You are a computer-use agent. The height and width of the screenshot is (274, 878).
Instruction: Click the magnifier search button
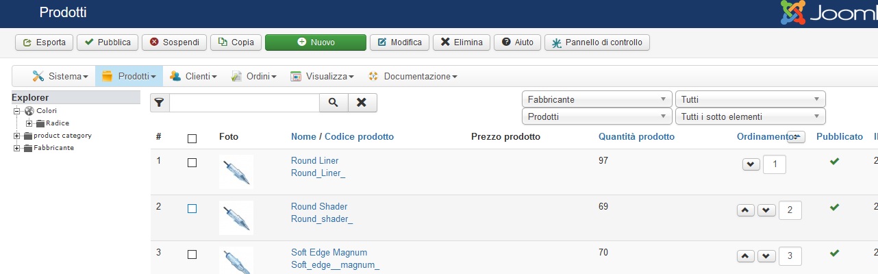[x=334, y=103]
